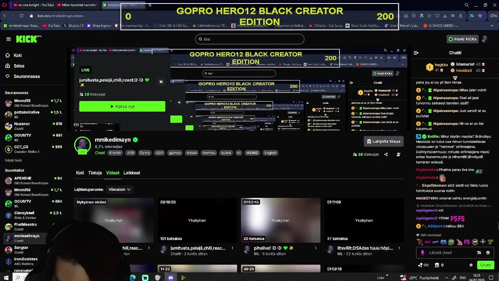
Task: Click the purple microphone icon in chat input
Action: coord(422,253)
